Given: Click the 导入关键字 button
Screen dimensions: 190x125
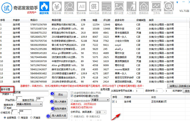Looking at the screenshot, I should [x=60, y=102].
